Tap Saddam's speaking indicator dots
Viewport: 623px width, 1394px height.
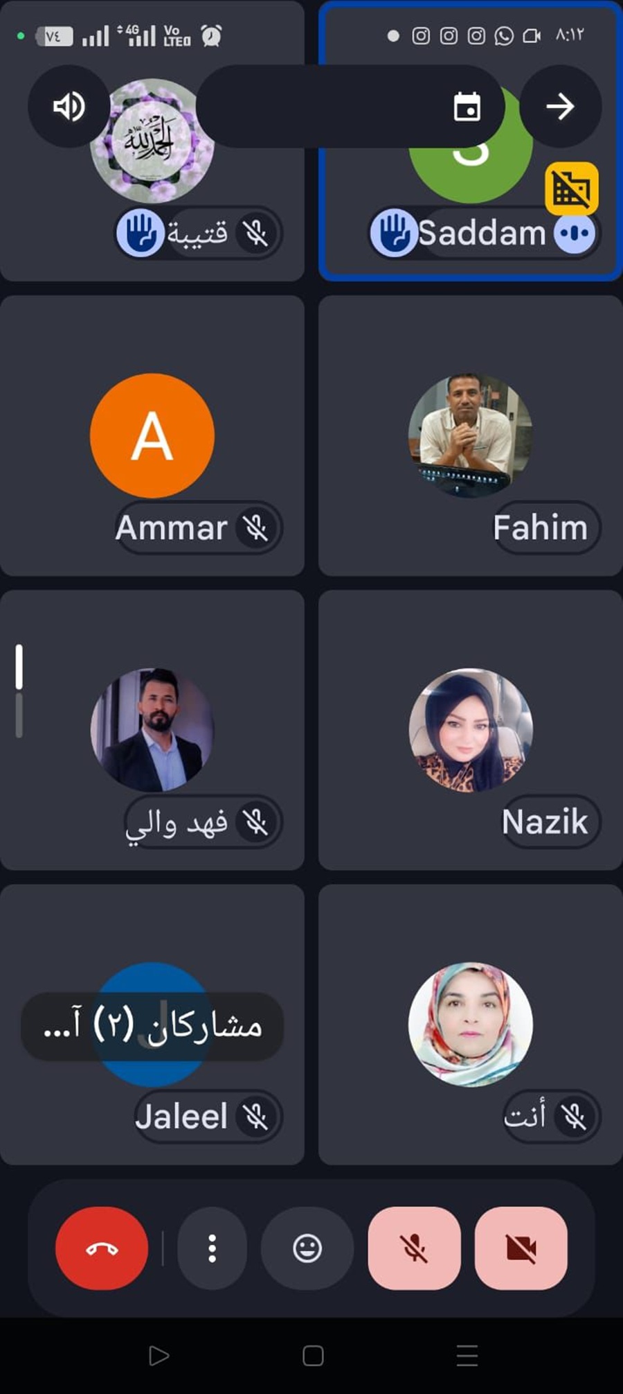[x=575, y=233]
